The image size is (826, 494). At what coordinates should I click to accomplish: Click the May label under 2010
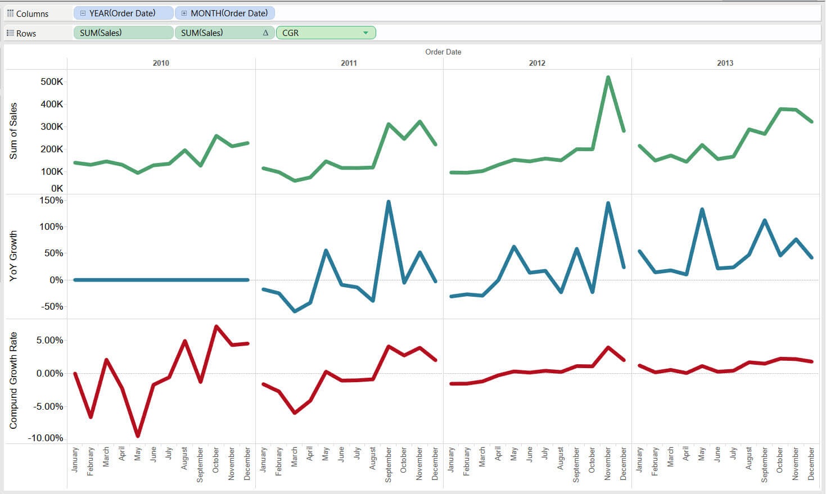138,454
